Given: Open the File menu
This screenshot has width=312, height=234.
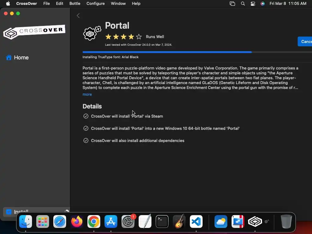Looking at the screenshot, I should [47, 3].
